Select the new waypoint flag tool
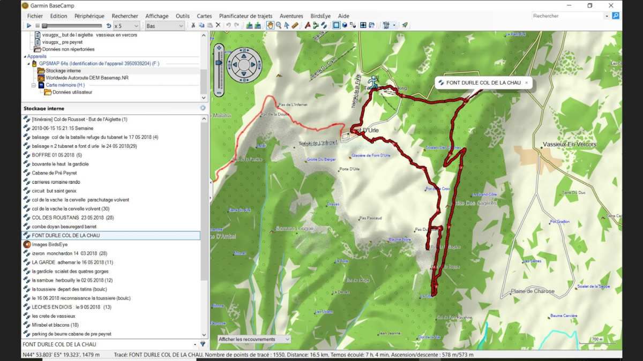This screenshot has width=643, height=361. pos(308,25)
